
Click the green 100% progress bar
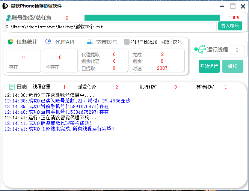pyautogui.click(x=152, y=18)
